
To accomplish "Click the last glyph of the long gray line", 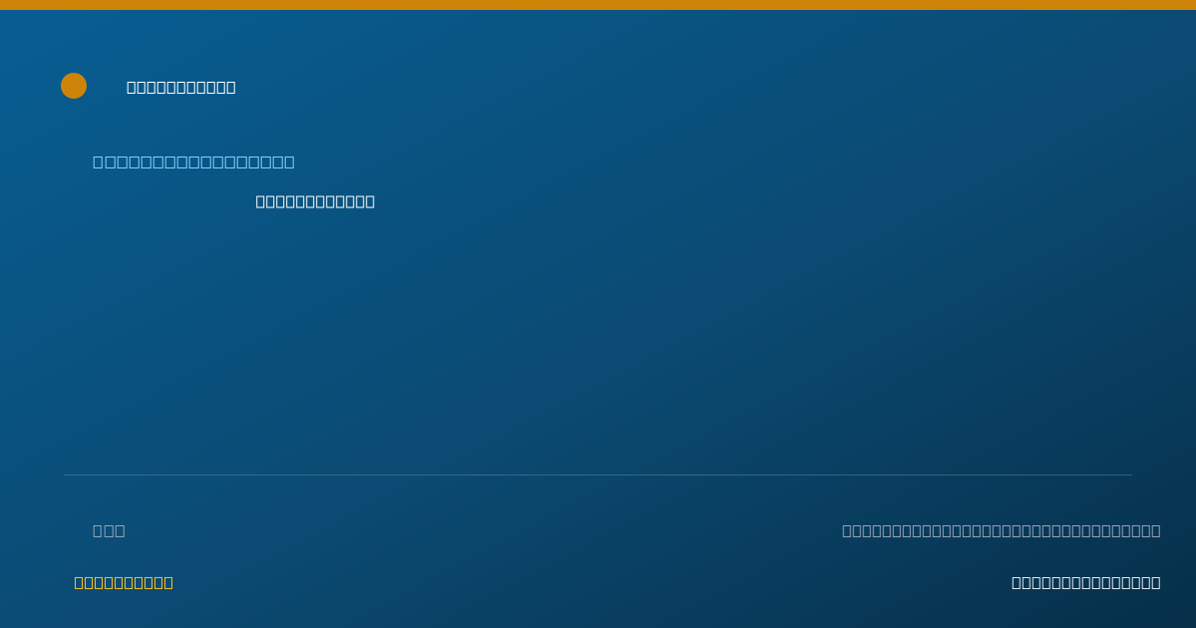I will coord(1155,530).
